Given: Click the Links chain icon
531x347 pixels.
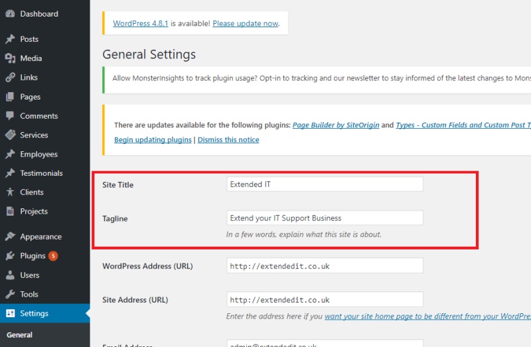Looking at the screenshot, I should [x=10, y=78].
